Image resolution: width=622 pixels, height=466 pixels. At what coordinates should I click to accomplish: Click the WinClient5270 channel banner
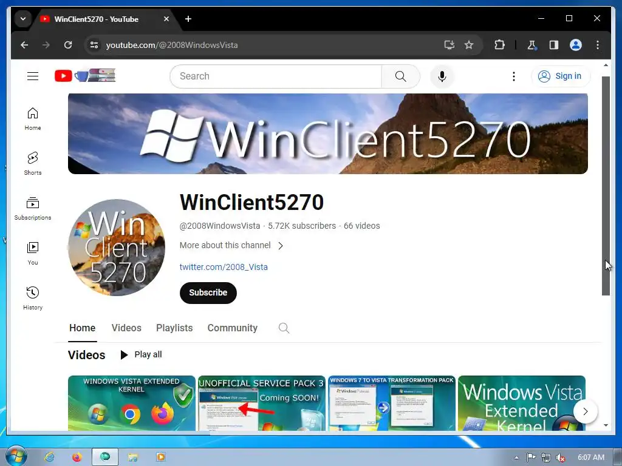pos(327,133)
